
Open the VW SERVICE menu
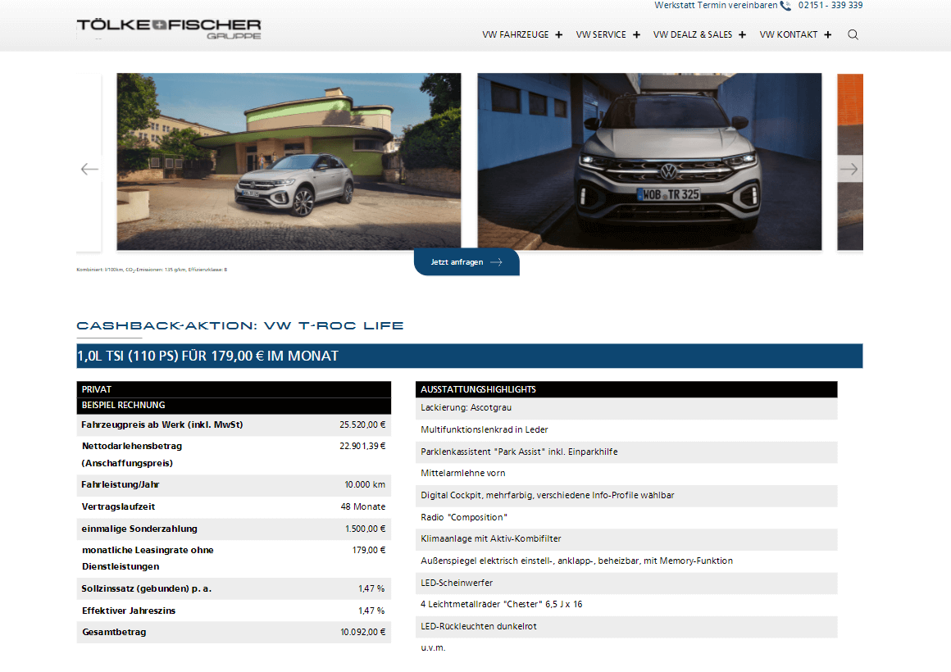[x=601, y=34]
